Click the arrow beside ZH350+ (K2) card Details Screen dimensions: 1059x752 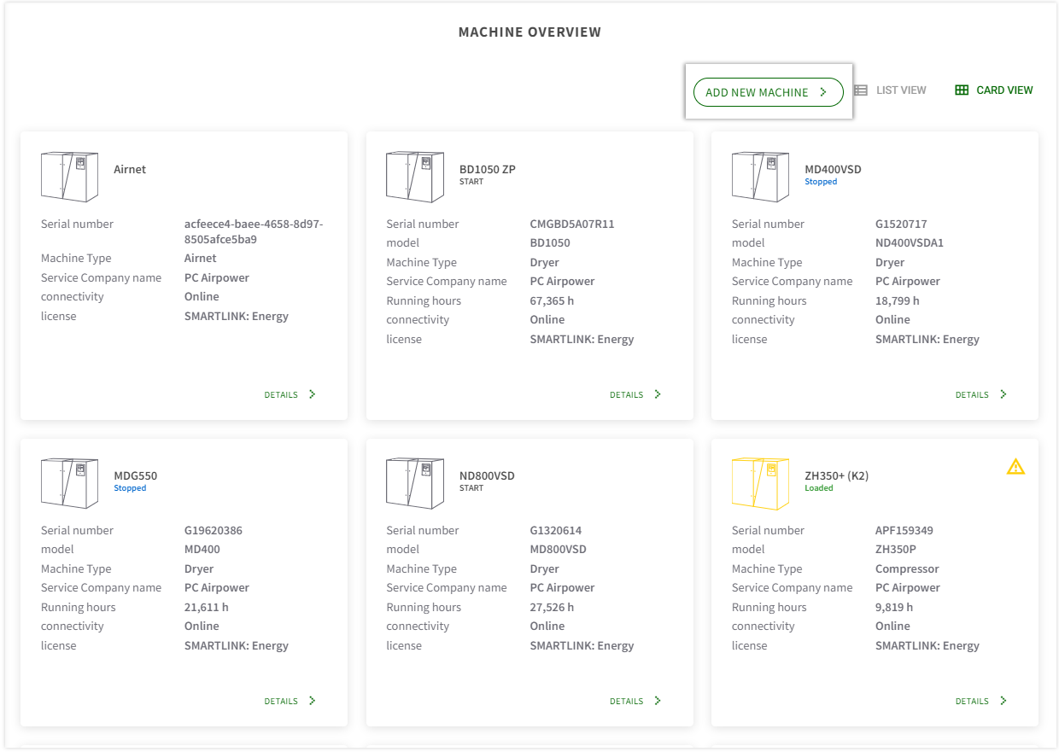[x=1003, y=701]
